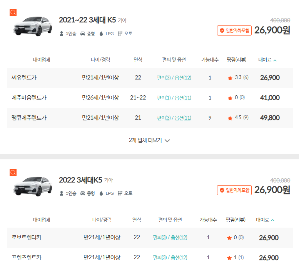
Task: Select the 씨유렌트카 row name
Action: coord(24,78)
